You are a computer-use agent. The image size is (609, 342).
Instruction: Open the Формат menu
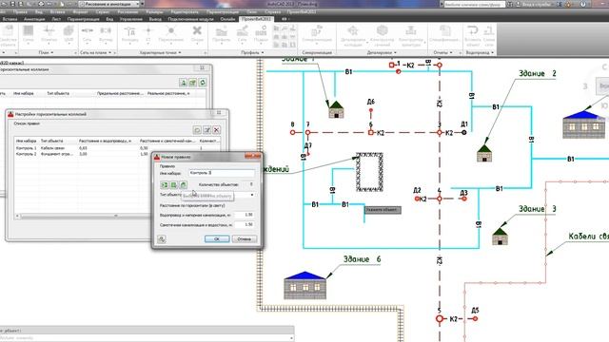coord(80,12)
